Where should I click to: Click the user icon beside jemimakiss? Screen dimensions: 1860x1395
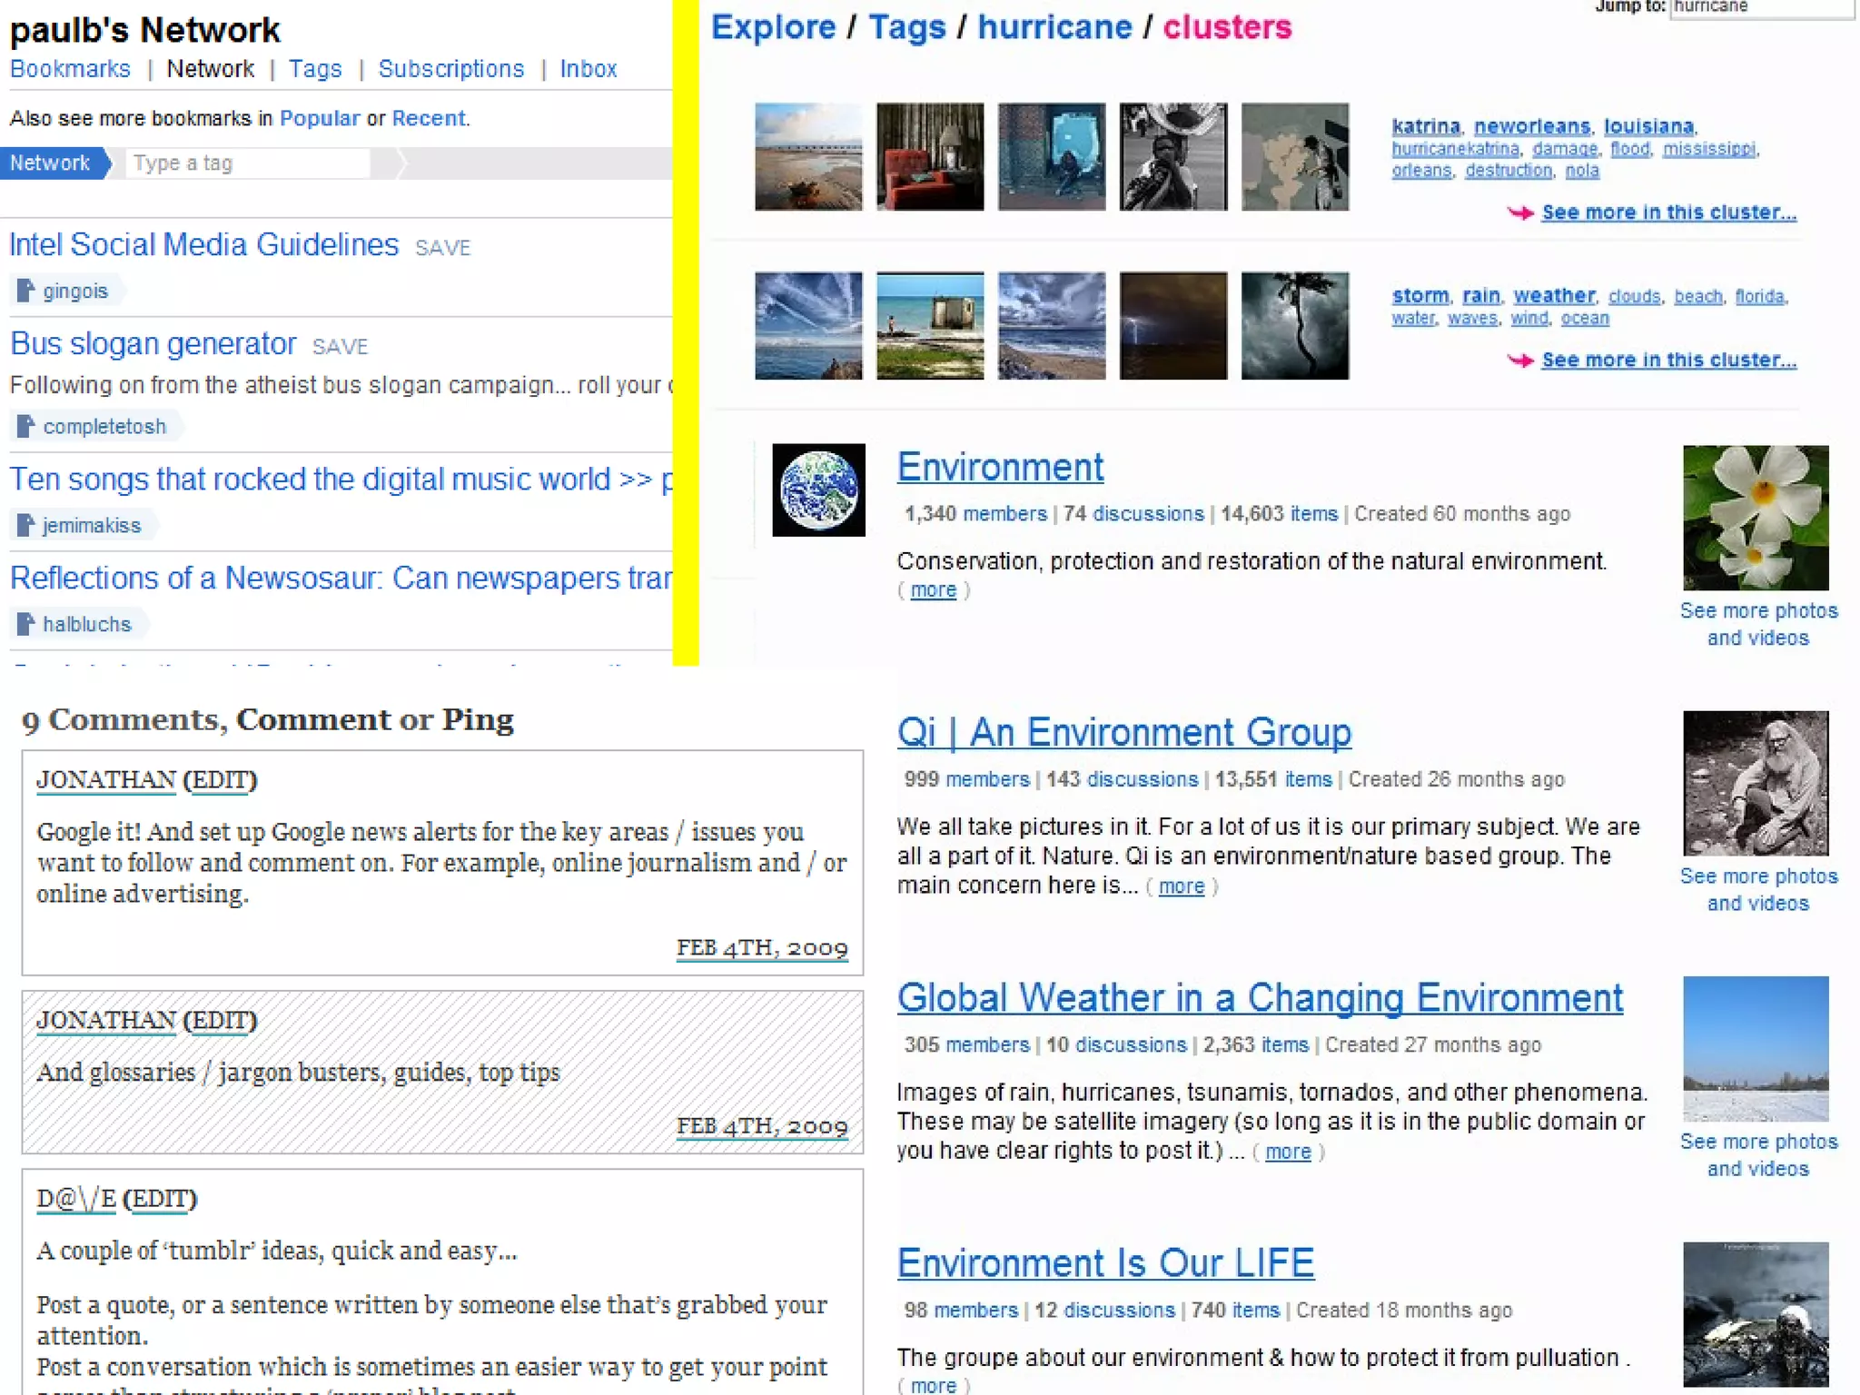pos(25,525)
